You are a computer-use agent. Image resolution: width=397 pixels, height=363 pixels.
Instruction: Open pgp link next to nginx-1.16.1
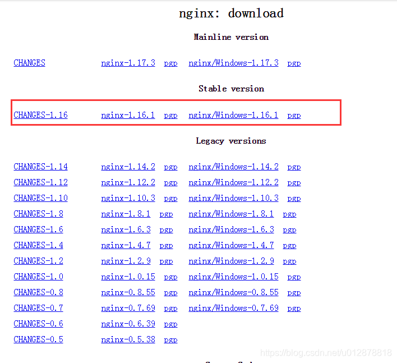click(x=170, y=116)
